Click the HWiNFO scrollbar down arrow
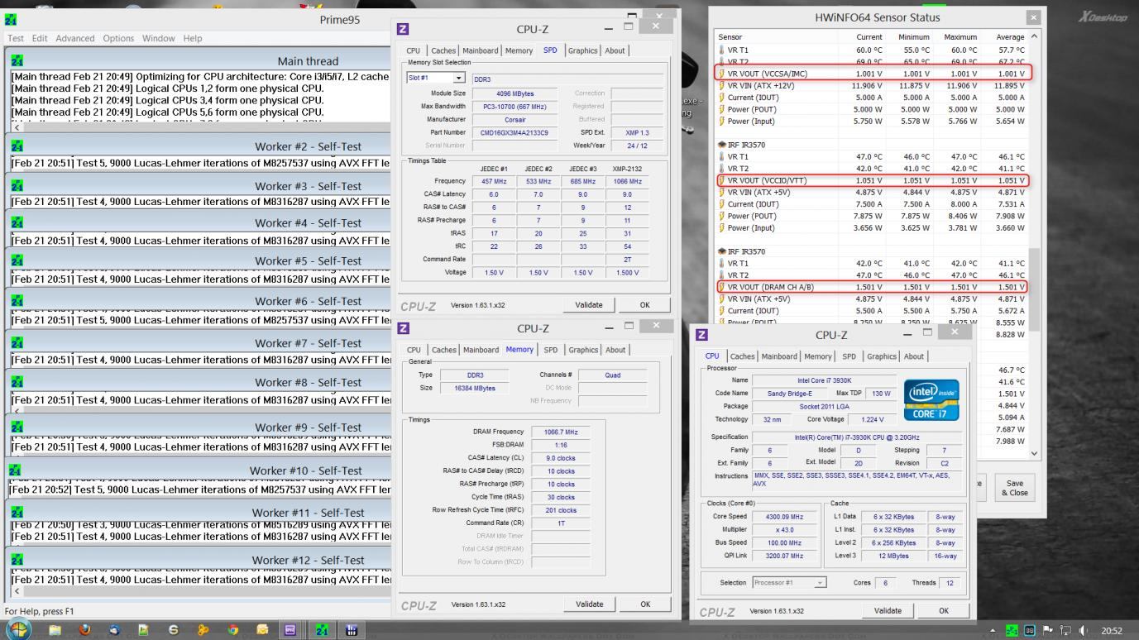This screenshot has height=640, width=1139. (x=1033, y=453)
